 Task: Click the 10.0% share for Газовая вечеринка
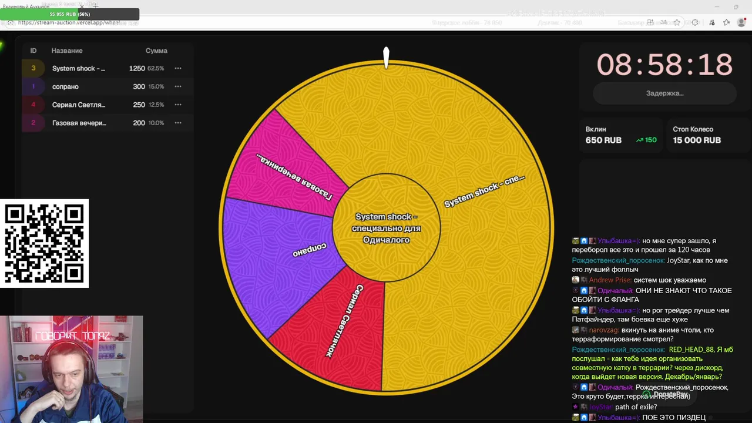pos(156,123)
